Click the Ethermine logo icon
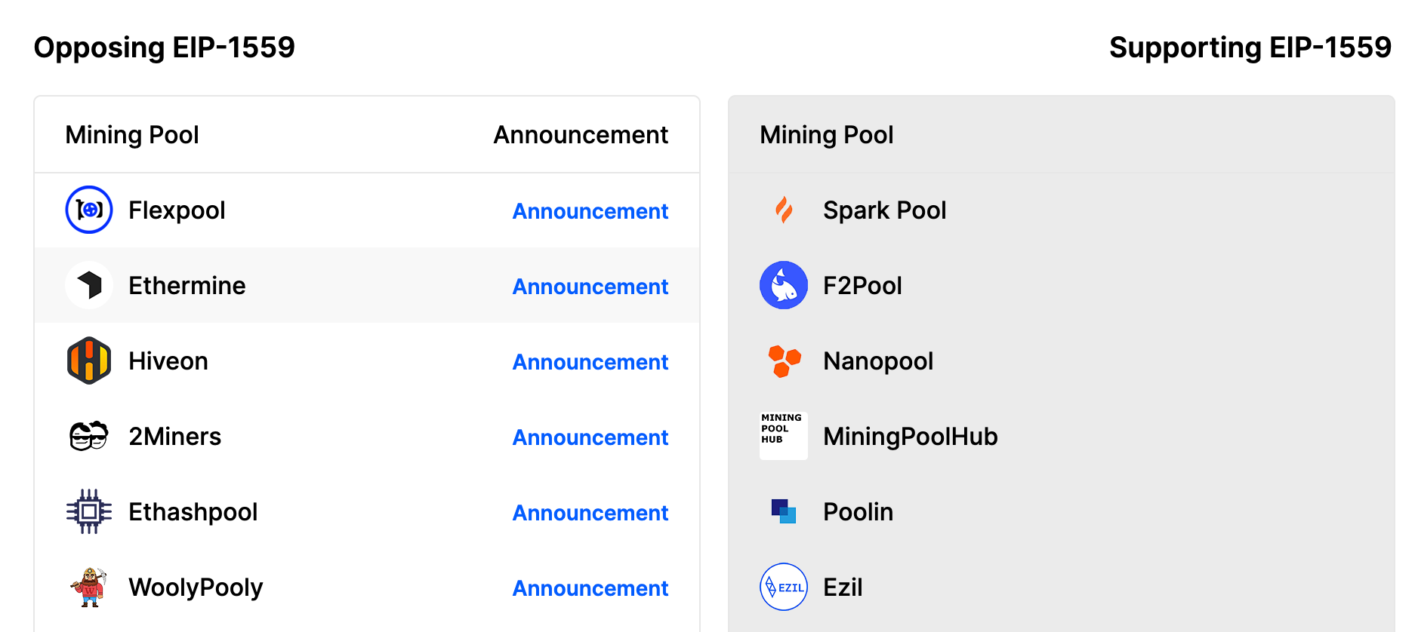 coord(89,285)
